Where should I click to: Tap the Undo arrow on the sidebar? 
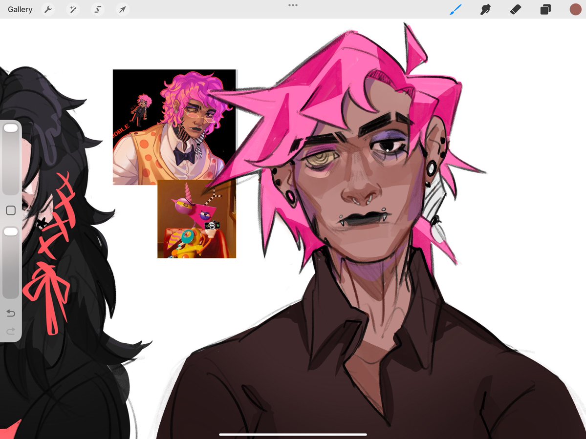point(10,313)
